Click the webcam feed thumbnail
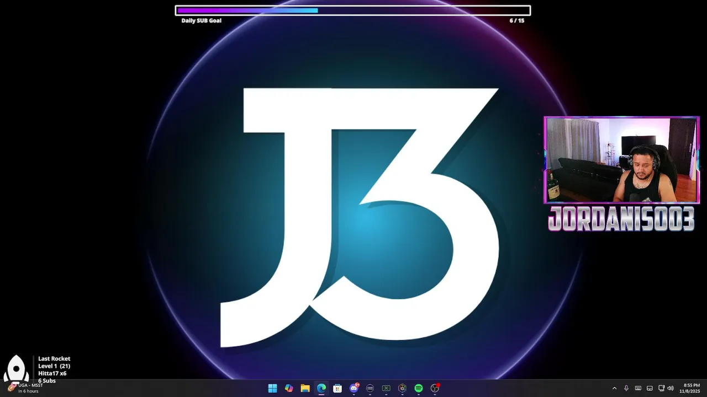This screenshot has width=707, height=397. (x=622, y=160)
